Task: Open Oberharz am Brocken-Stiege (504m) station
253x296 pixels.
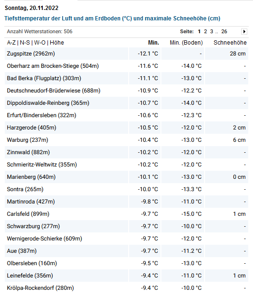Action: [53, 66]
